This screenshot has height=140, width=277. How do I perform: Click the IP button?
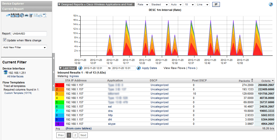[x=216, y=5]
